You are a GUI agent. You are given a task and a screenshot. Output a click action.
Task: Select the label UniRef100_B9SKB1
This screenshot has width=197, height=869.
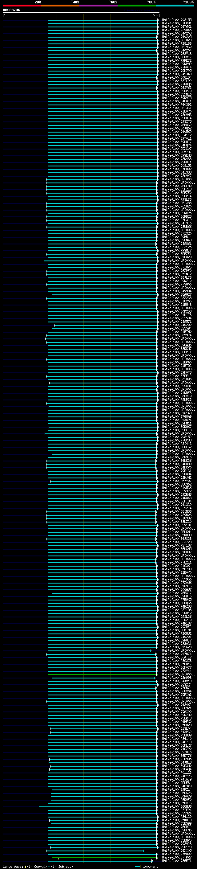click(x=177, y=386)
